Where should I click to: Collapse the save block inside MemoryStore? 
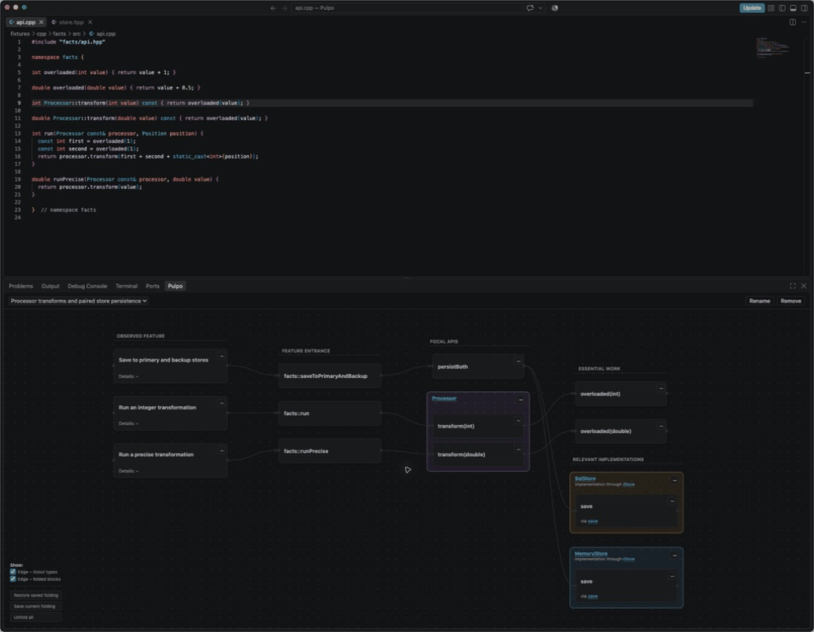(x=672, y=576)
